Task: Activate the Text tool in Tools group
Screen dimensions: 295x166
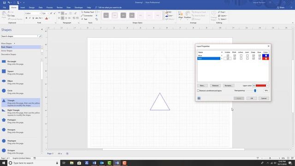Action: [x=84, y=19]
